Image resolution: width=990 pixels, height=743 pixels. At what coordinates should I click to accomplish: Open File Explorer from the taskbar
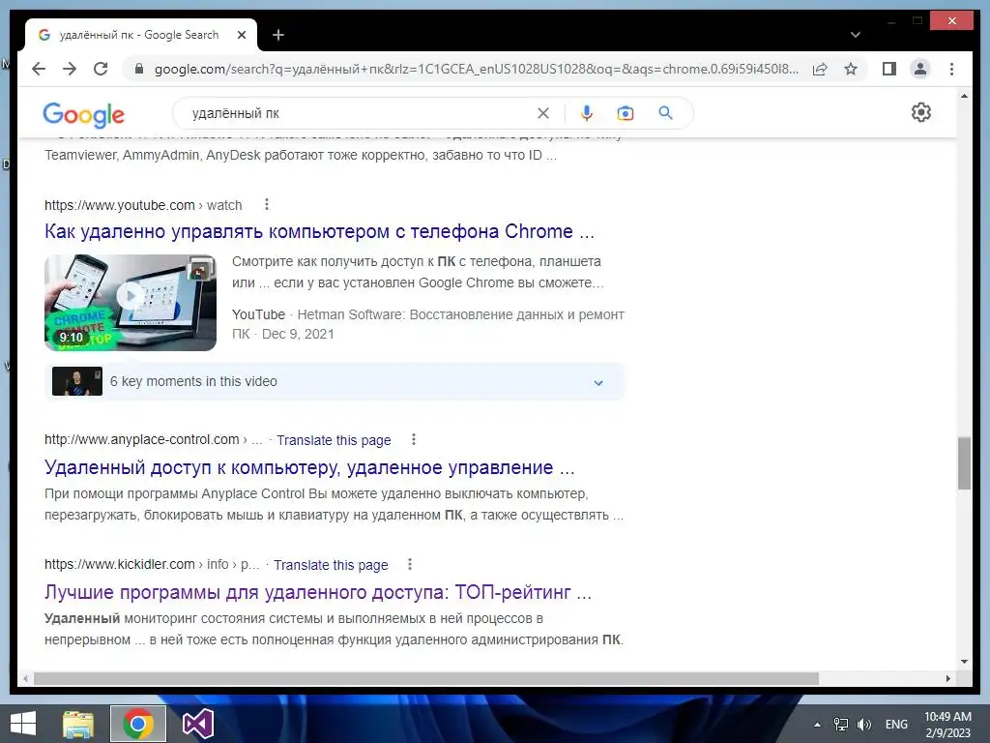(78, 724)
